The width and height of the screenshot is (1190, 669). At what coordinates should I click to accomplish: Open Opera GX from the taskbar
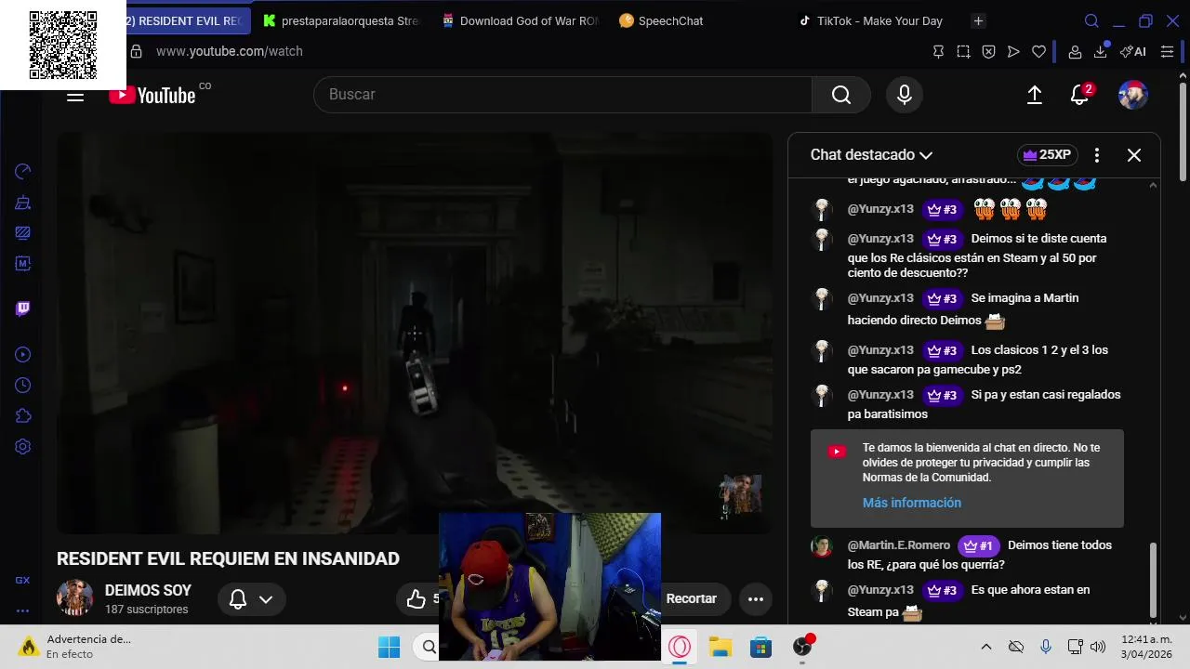coord(680,647)
